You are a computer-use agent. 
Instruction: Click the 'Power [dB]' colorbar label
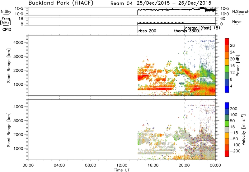coord(238,66)
